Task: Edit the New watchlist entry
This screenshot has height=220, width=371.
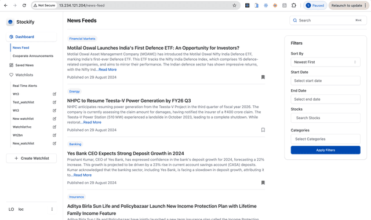Action: 54,119
